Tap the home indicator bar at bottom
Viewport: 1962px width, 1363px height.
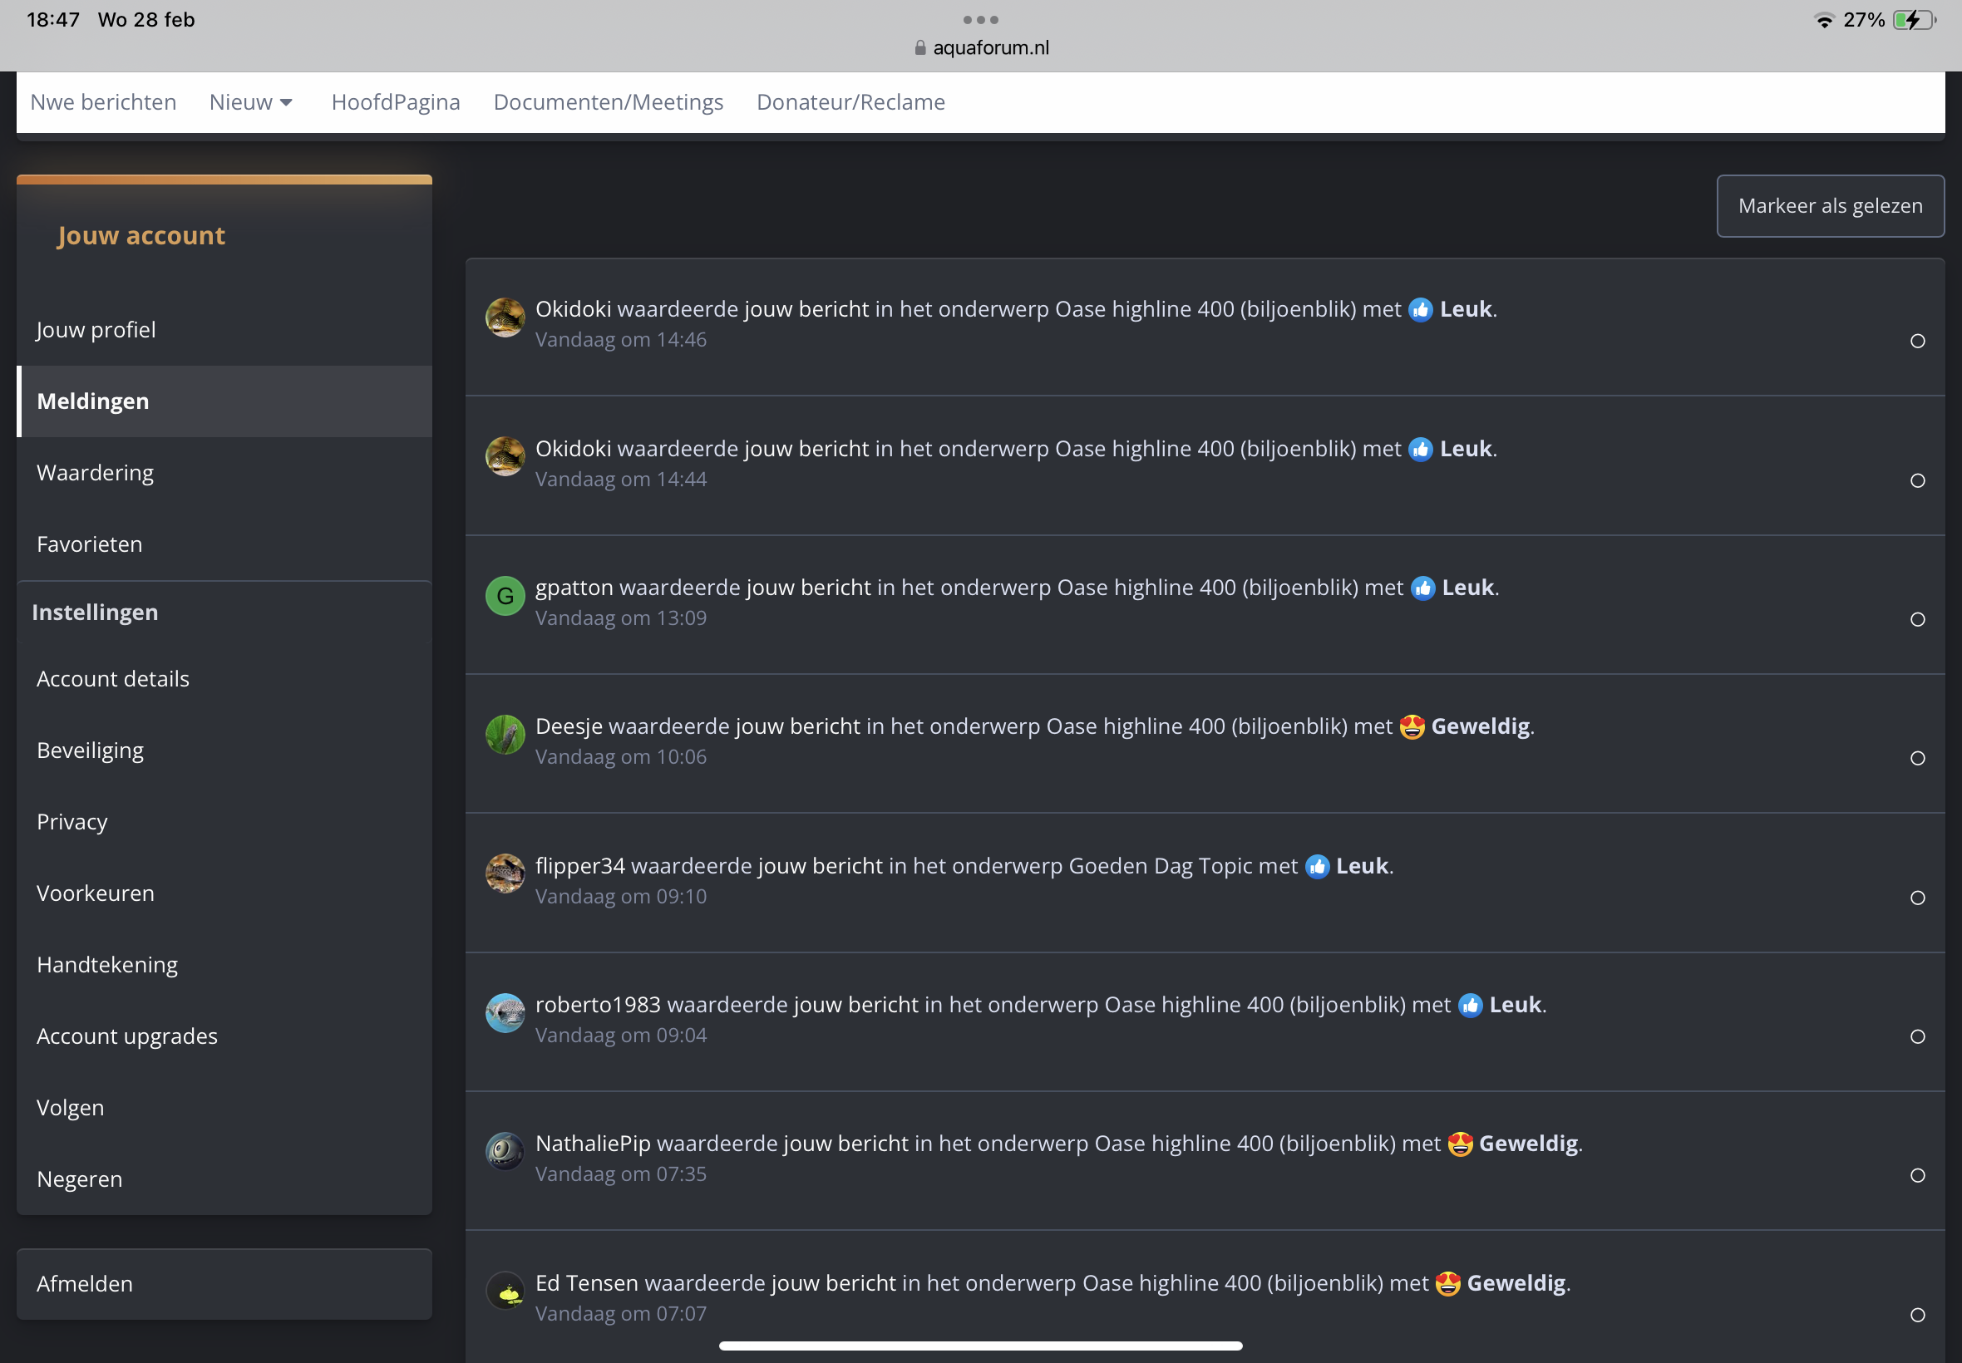pos(980,1346)
